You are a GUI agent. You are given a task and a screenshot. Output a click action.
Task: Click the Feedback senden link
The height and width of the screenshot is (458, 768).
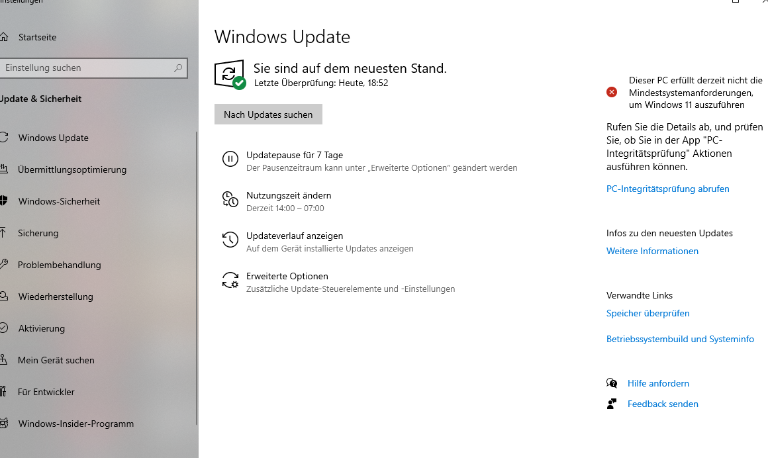663,404
